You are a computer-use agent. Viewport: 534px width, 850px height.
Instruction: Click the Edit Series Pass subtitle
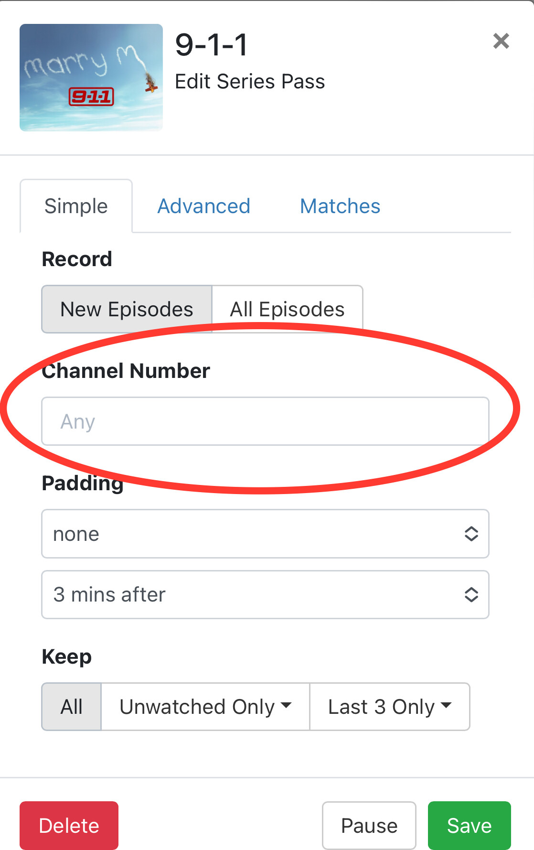pos(250,82)
